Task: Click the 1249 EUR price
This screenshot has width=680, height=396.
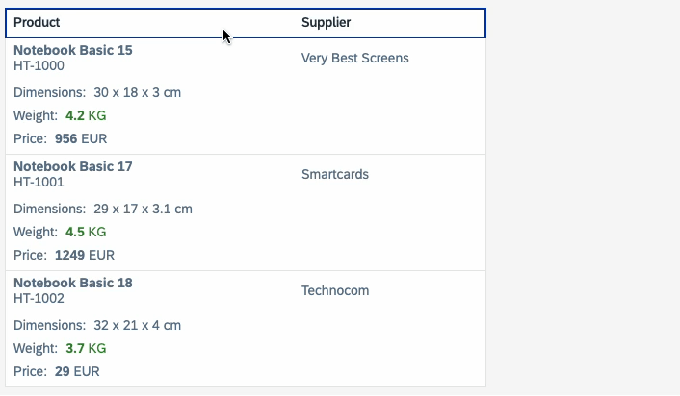Action: click(x=85, y=255)
